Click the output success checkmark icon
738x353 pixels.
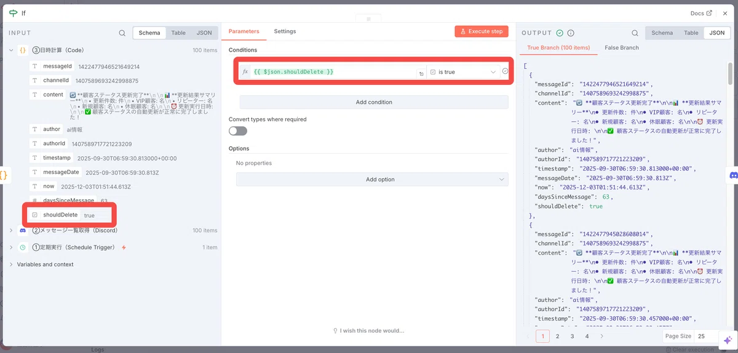(560, 33)
